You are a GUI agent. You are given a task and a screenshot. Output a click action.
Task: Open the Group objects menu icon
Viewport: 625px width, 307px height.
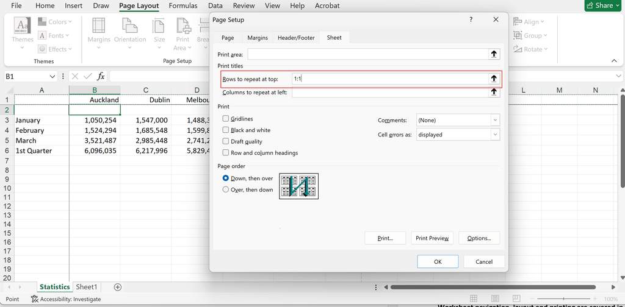click(x=518, y=35)
